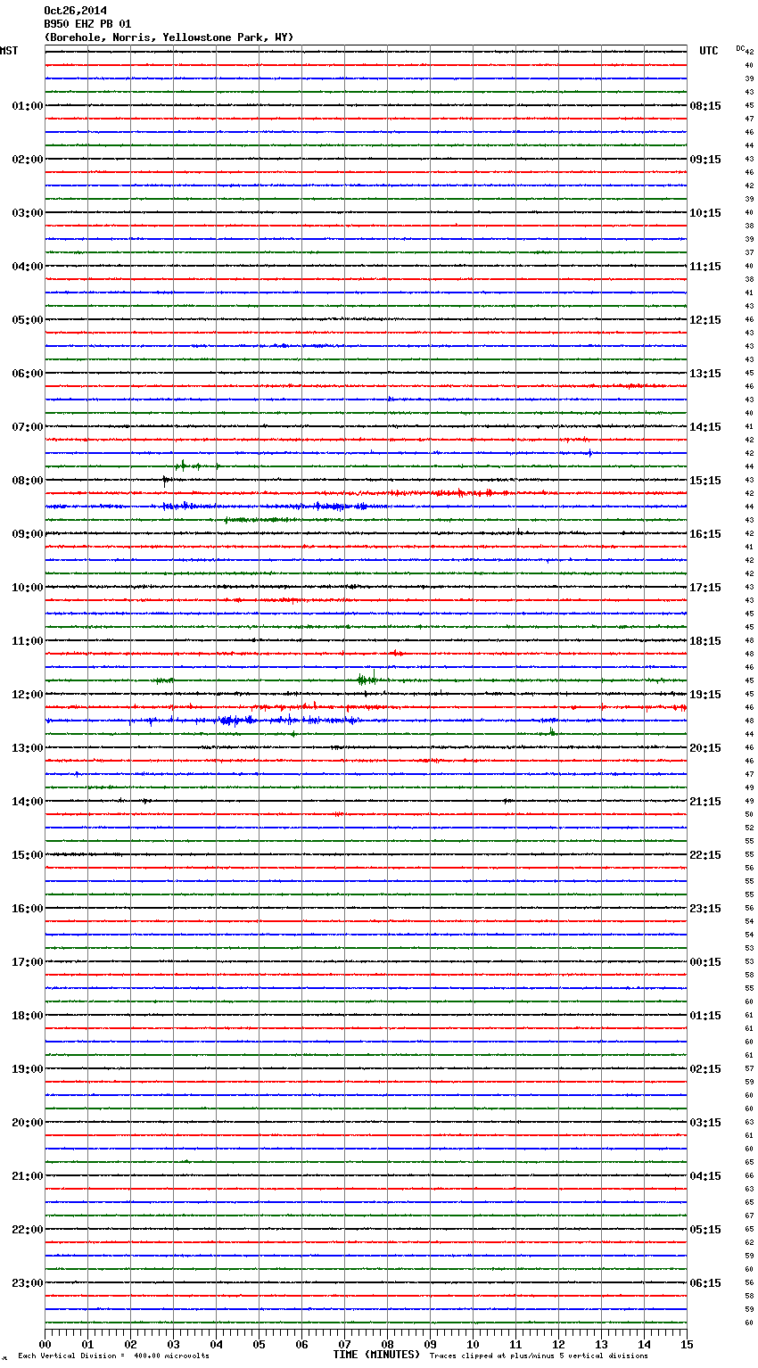Click minute tick label 00 on bottom axis
The height and width of the screenshot is (1368, 758).
click(x=45, y=1344)
